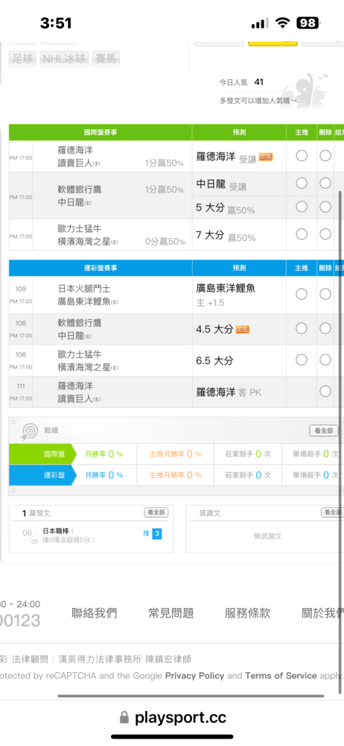Switch to the 足球 tab
Viewport: 344px width, 746px height.
coord(23,58)
